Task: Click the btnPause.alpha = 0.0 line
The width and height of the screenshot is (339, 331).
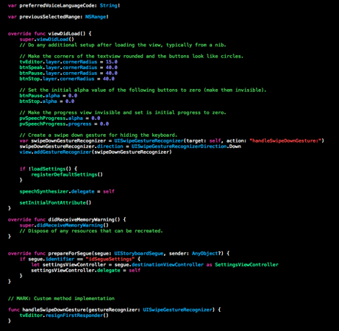Action: click(49, 96)
